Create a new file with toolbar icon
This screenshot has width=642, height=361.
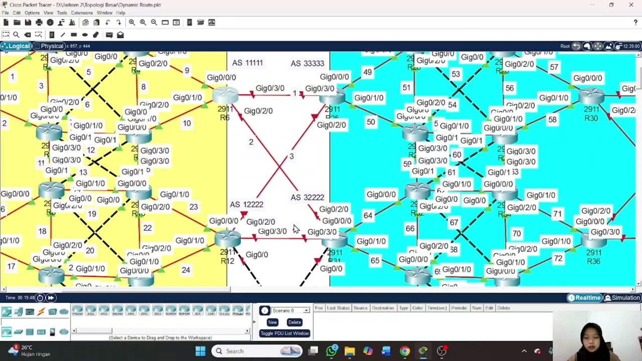6,23
